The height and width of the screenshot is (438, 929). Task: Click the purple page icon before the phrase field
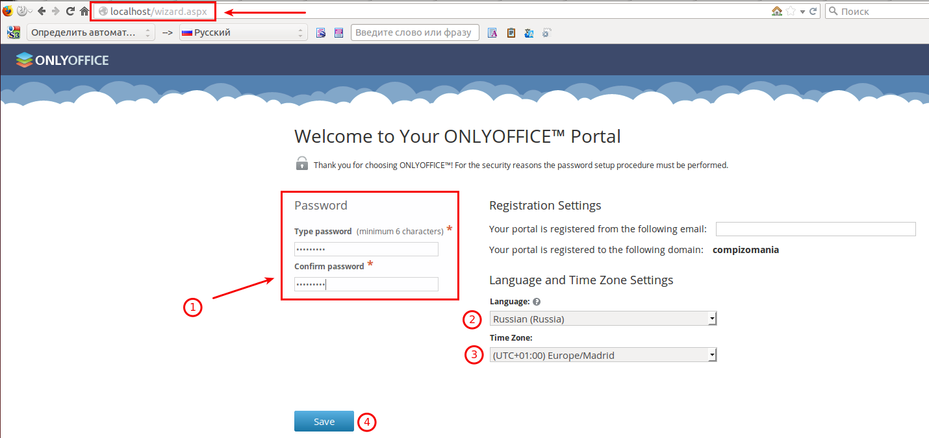(338, 32)
